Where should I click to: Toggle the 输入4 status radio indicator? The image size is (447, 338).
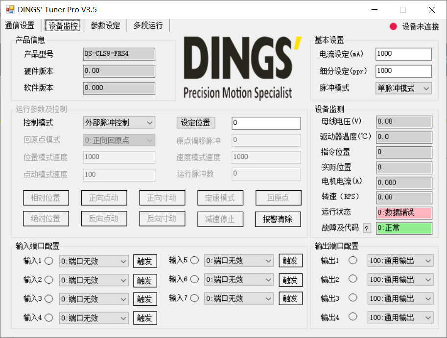49,317
